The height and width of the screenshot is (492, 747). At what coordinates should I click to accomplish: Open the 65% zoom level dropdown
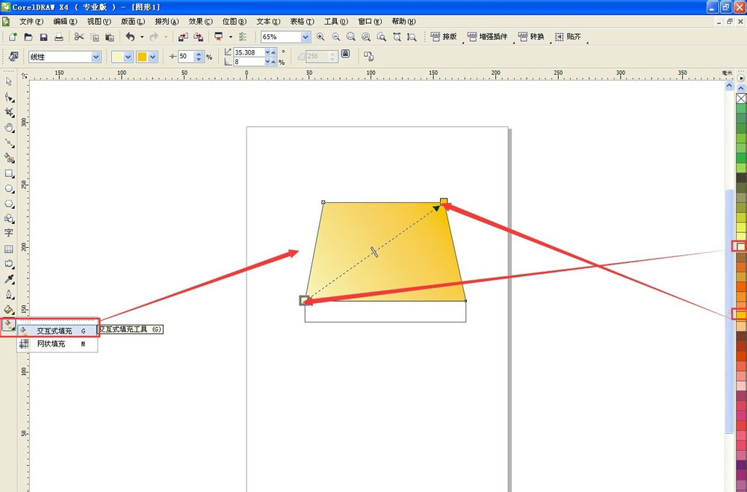306,37
